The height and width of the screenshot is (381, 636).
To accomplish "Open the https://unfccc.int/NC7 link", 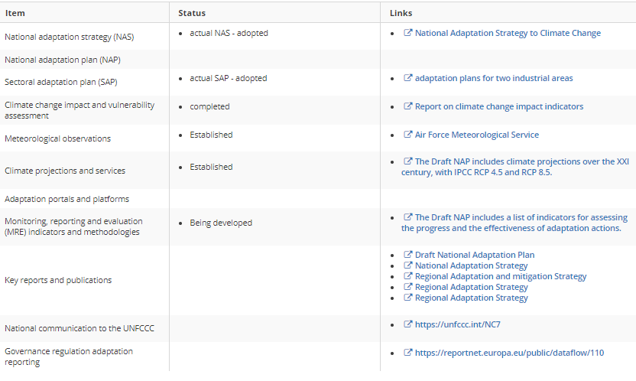I will coord(458,324).
